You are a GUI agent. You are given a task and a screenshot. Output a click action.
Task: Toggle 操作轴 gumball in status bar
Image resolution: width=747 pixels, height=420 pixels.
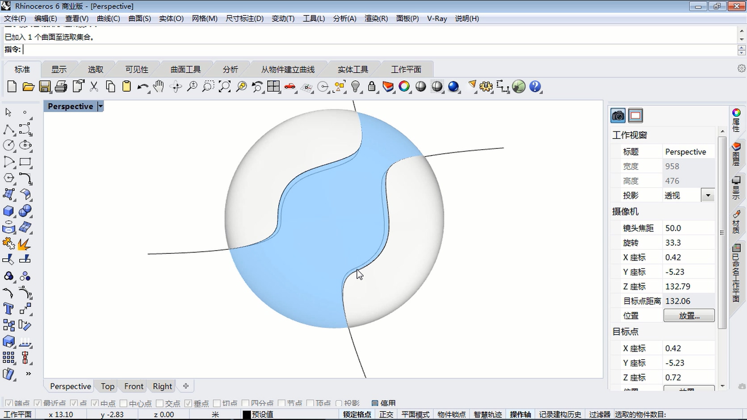pos(520,414)
